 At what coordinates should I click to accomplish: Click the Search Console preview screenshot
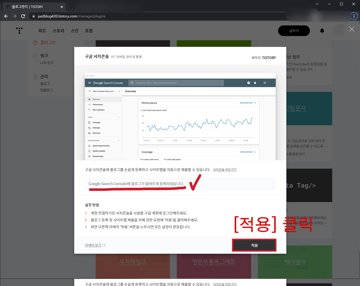tap(180, 117)
